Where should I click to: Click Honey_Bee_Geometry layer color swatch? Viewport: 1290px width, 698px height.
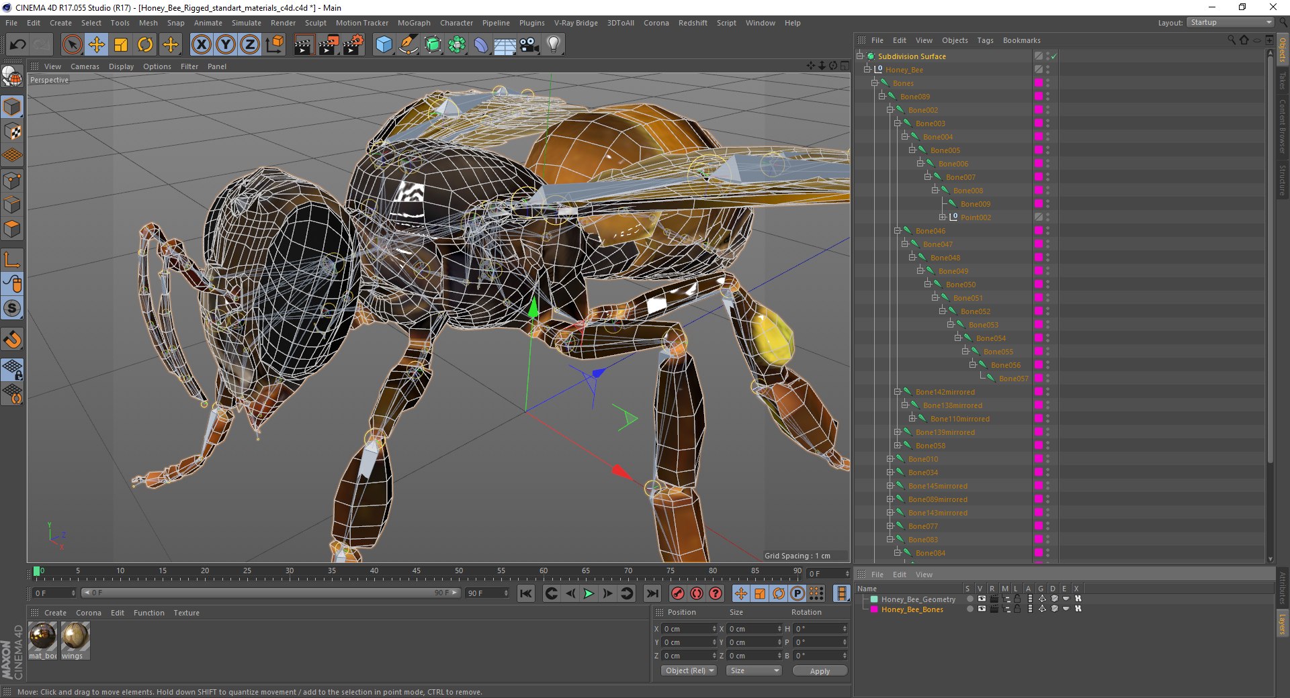(874, 599)
